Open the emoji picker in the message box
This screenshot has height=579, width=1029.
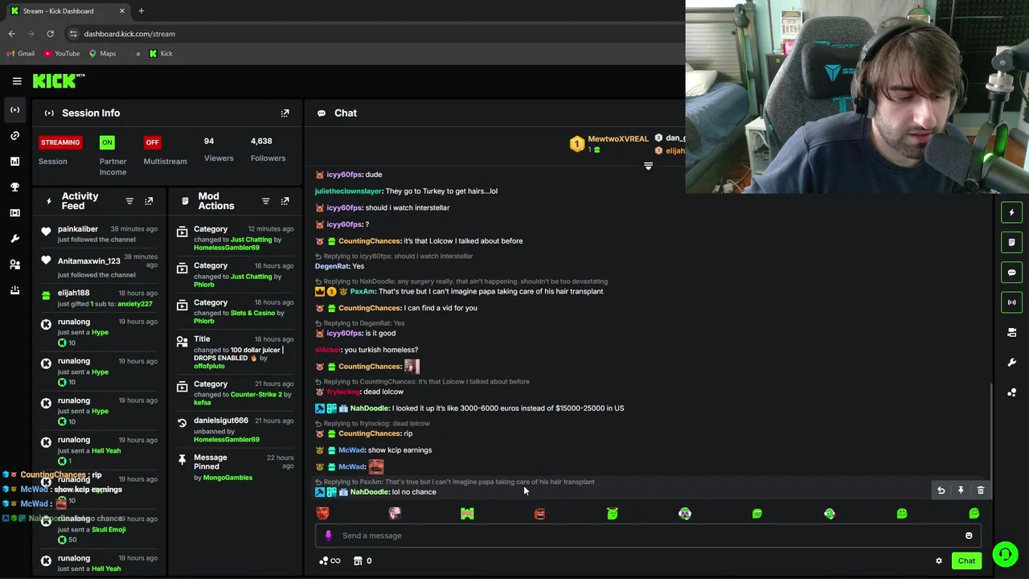click(969, 536)
